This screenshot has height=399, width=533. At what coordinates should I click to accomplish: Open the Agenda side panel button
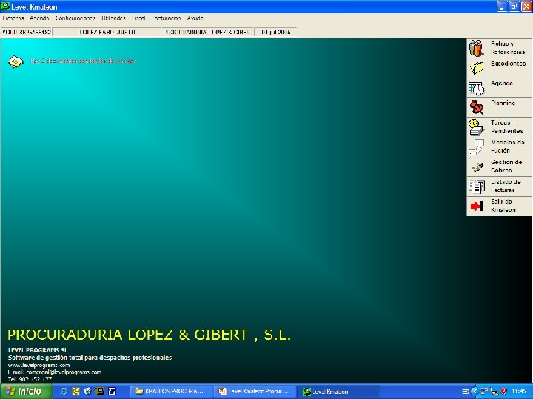click(499, 87)
